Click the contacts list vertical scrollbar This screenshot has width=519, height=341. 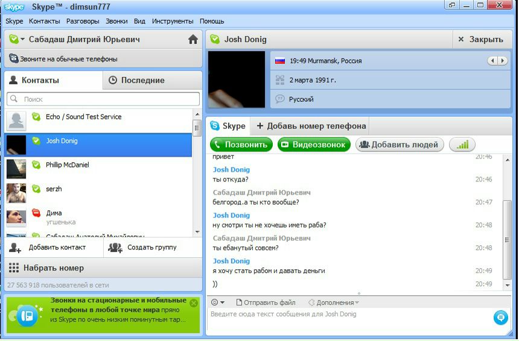point(197,175)
